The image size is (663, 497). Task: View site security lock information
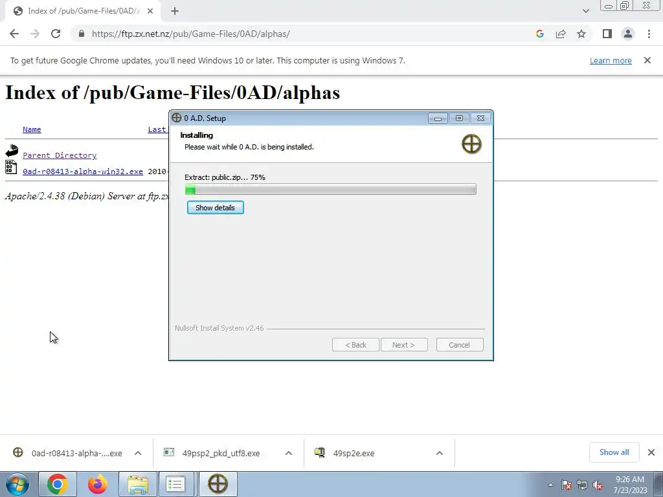pos(82,34)
